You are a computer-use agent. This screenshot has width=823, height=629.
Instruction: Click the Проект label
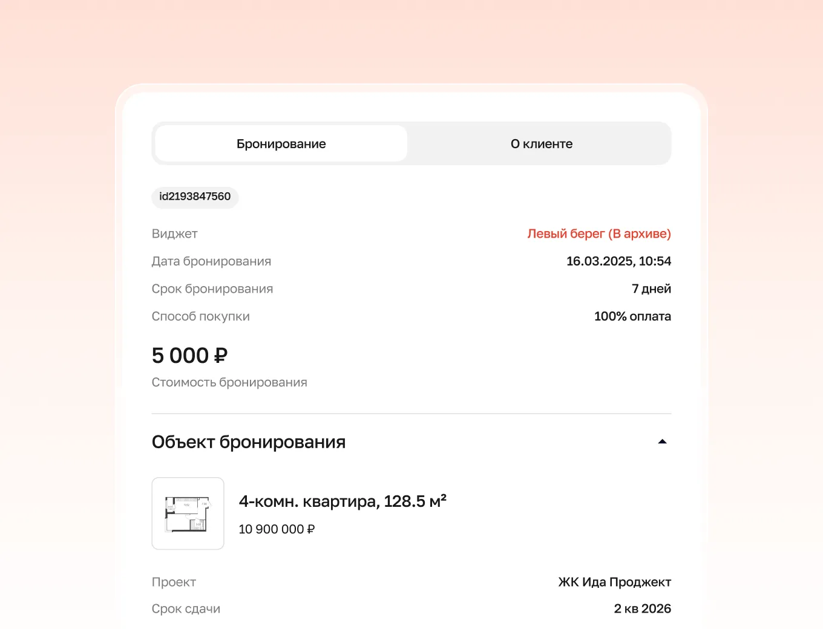click(x=174, y=582)
